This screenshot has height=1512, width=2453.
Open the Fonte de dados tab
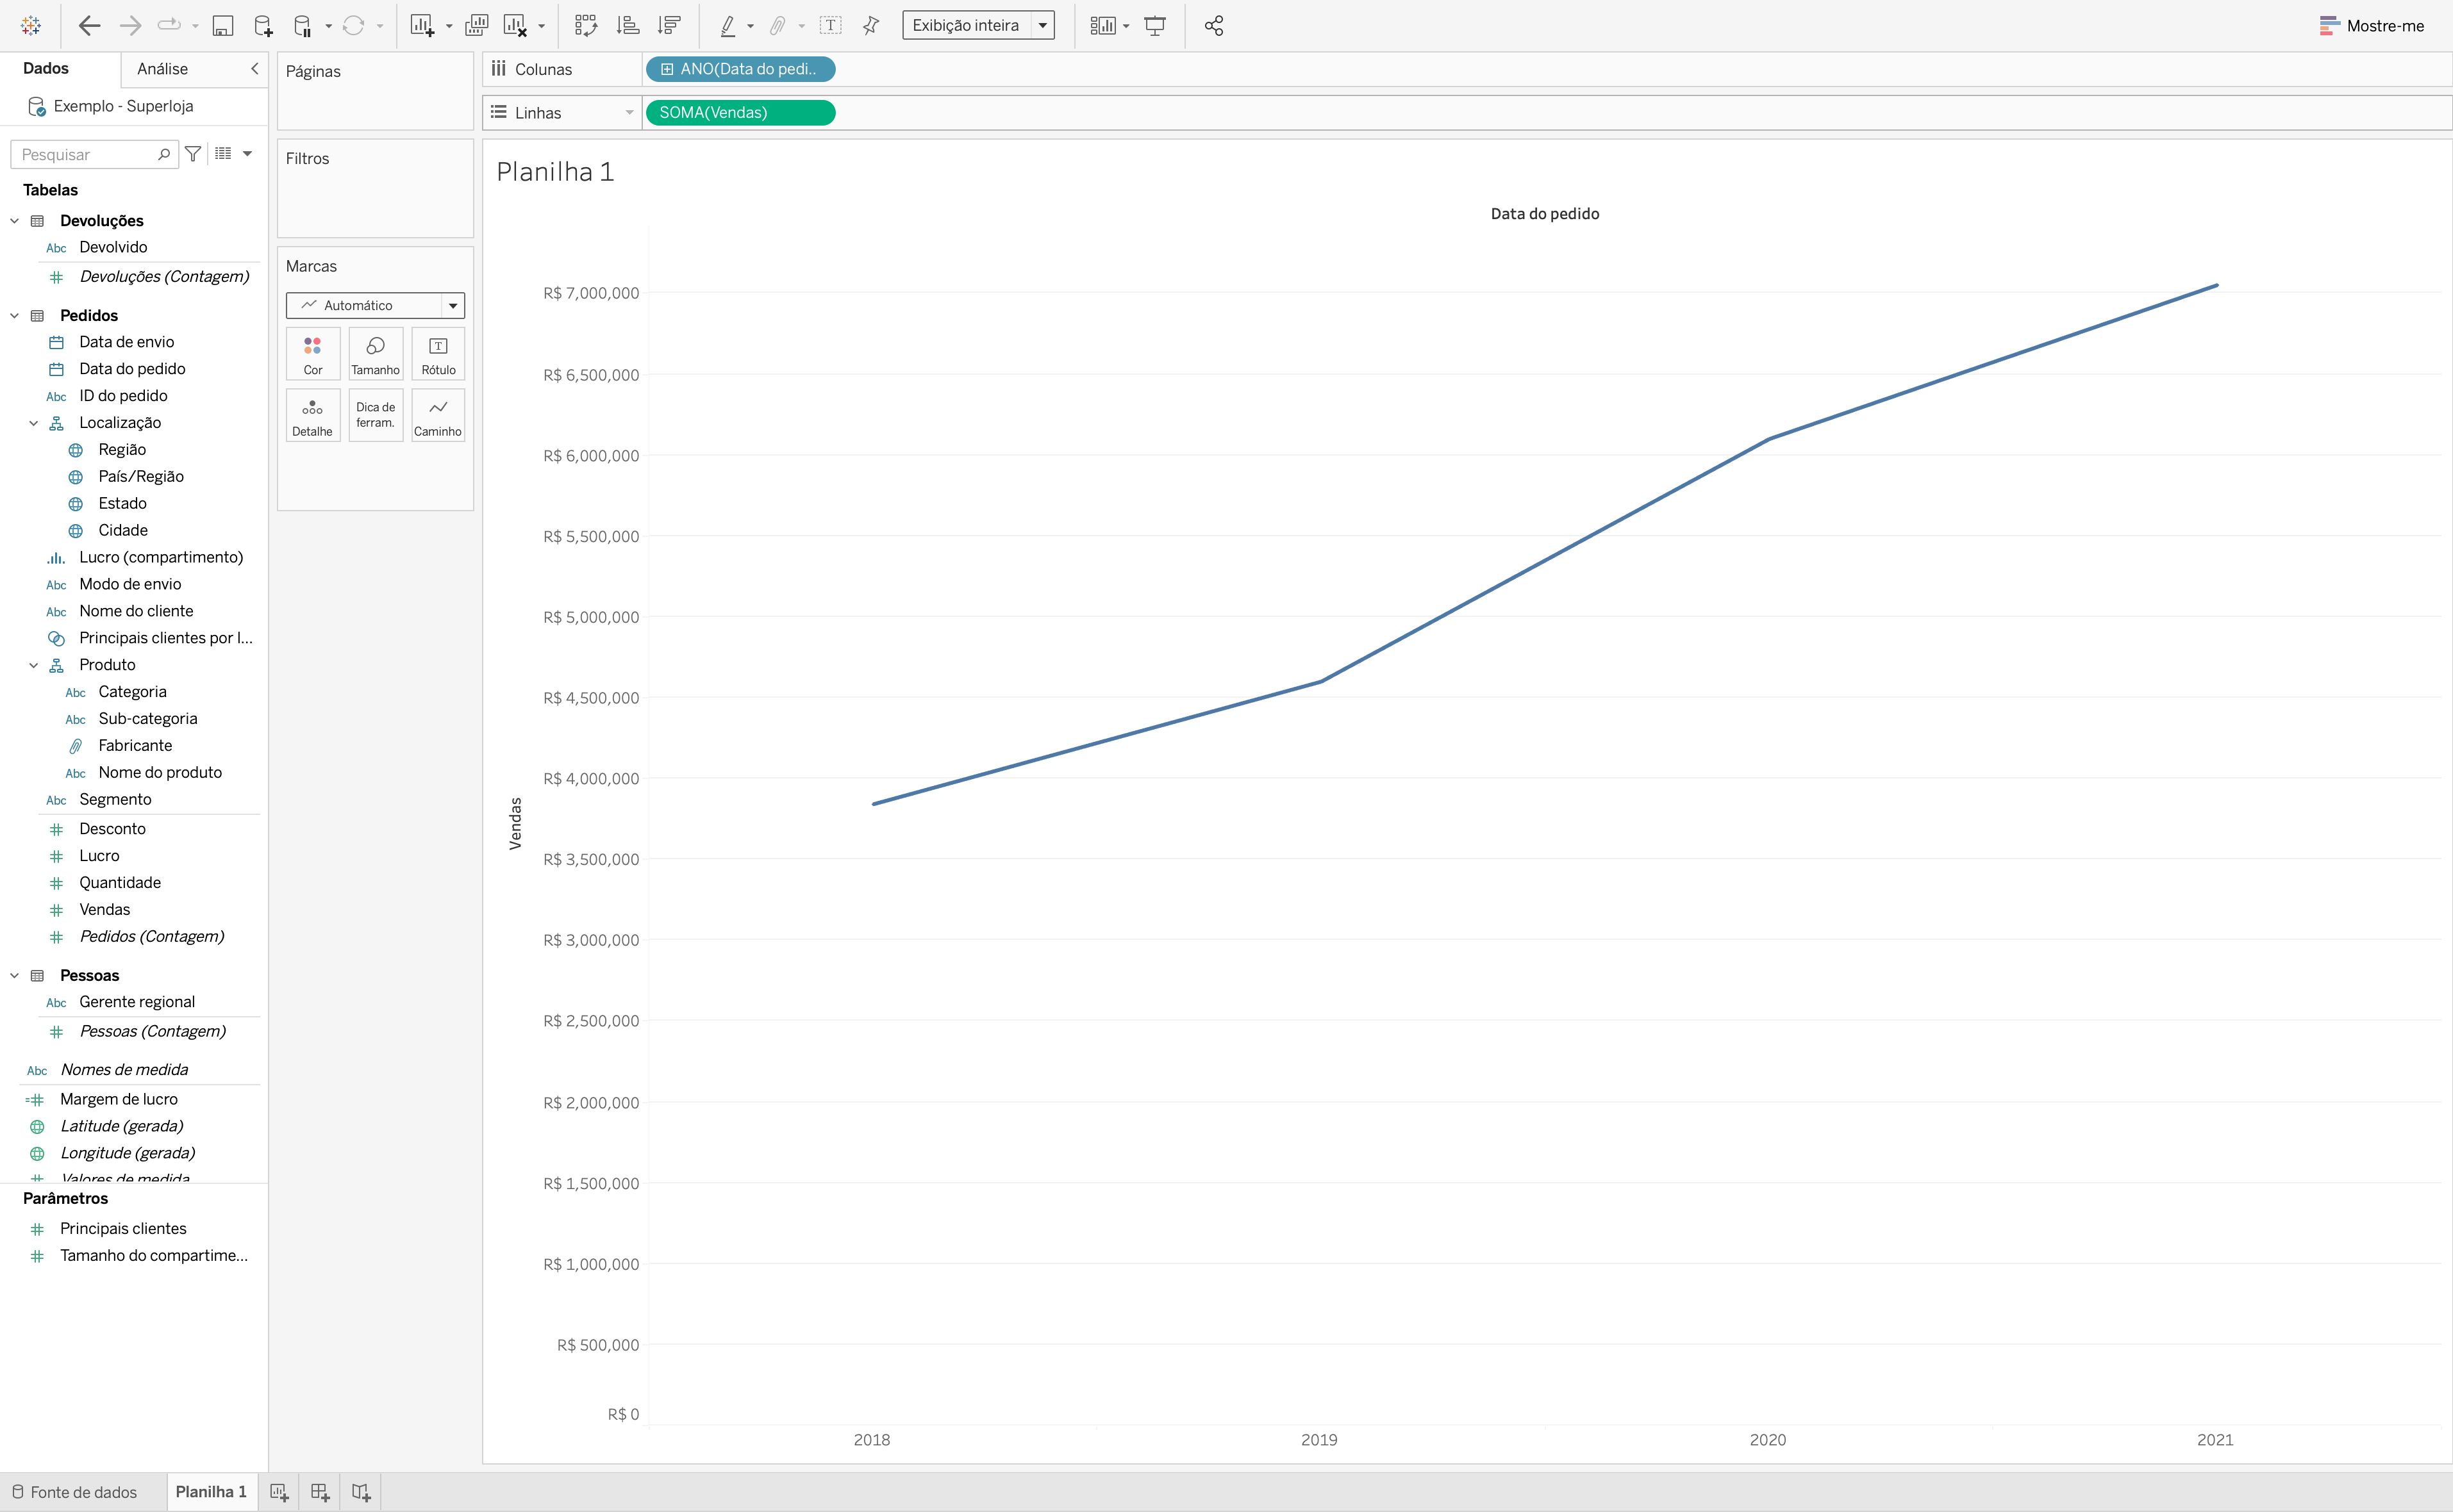click(75, 1492)
